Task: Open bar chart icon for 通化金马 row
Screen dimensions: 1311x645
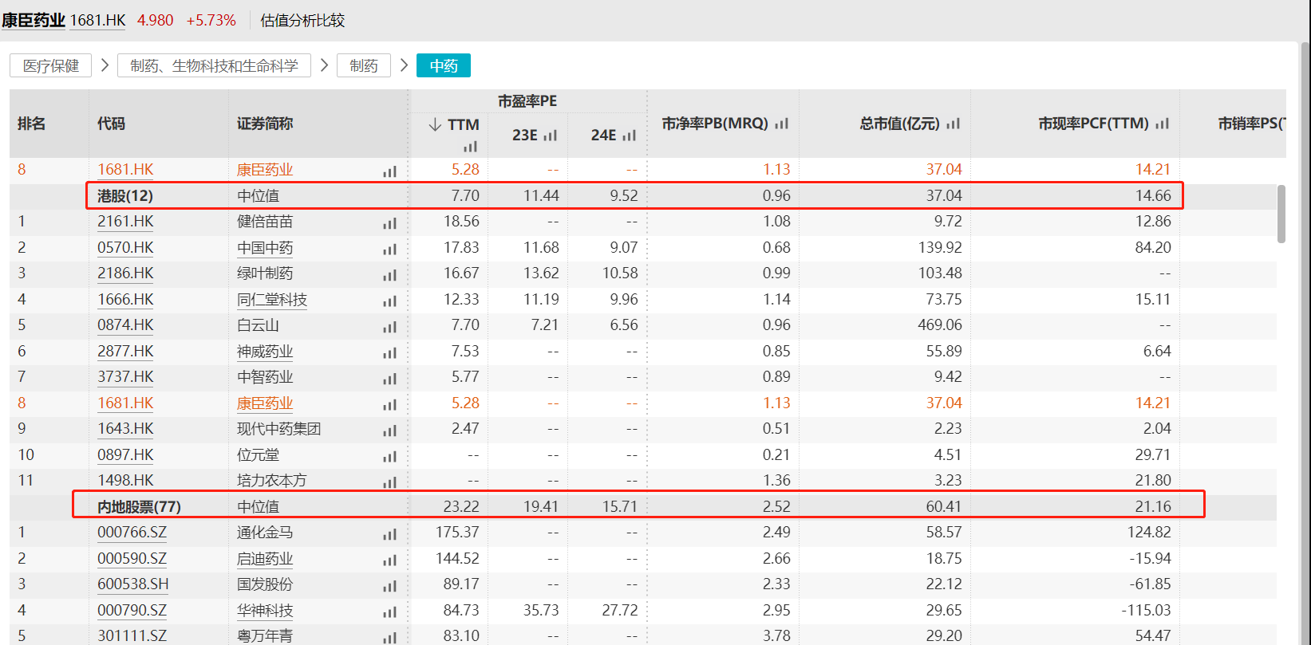Action: pos(389,534)
